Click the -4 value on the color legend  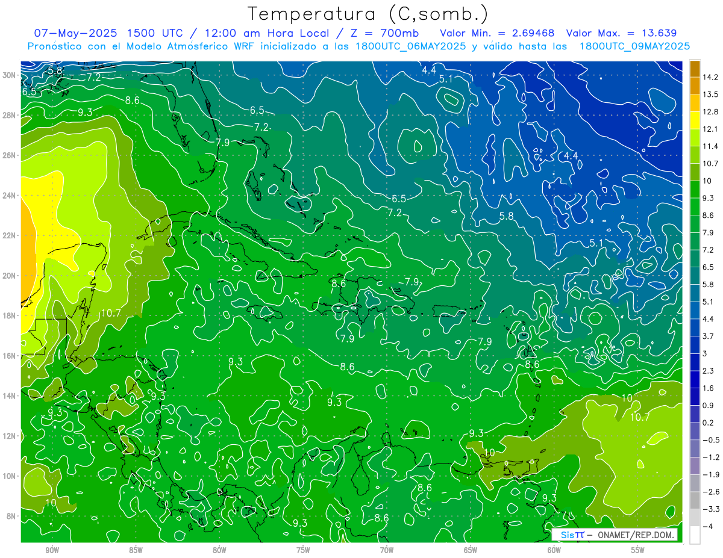(709, 526)
